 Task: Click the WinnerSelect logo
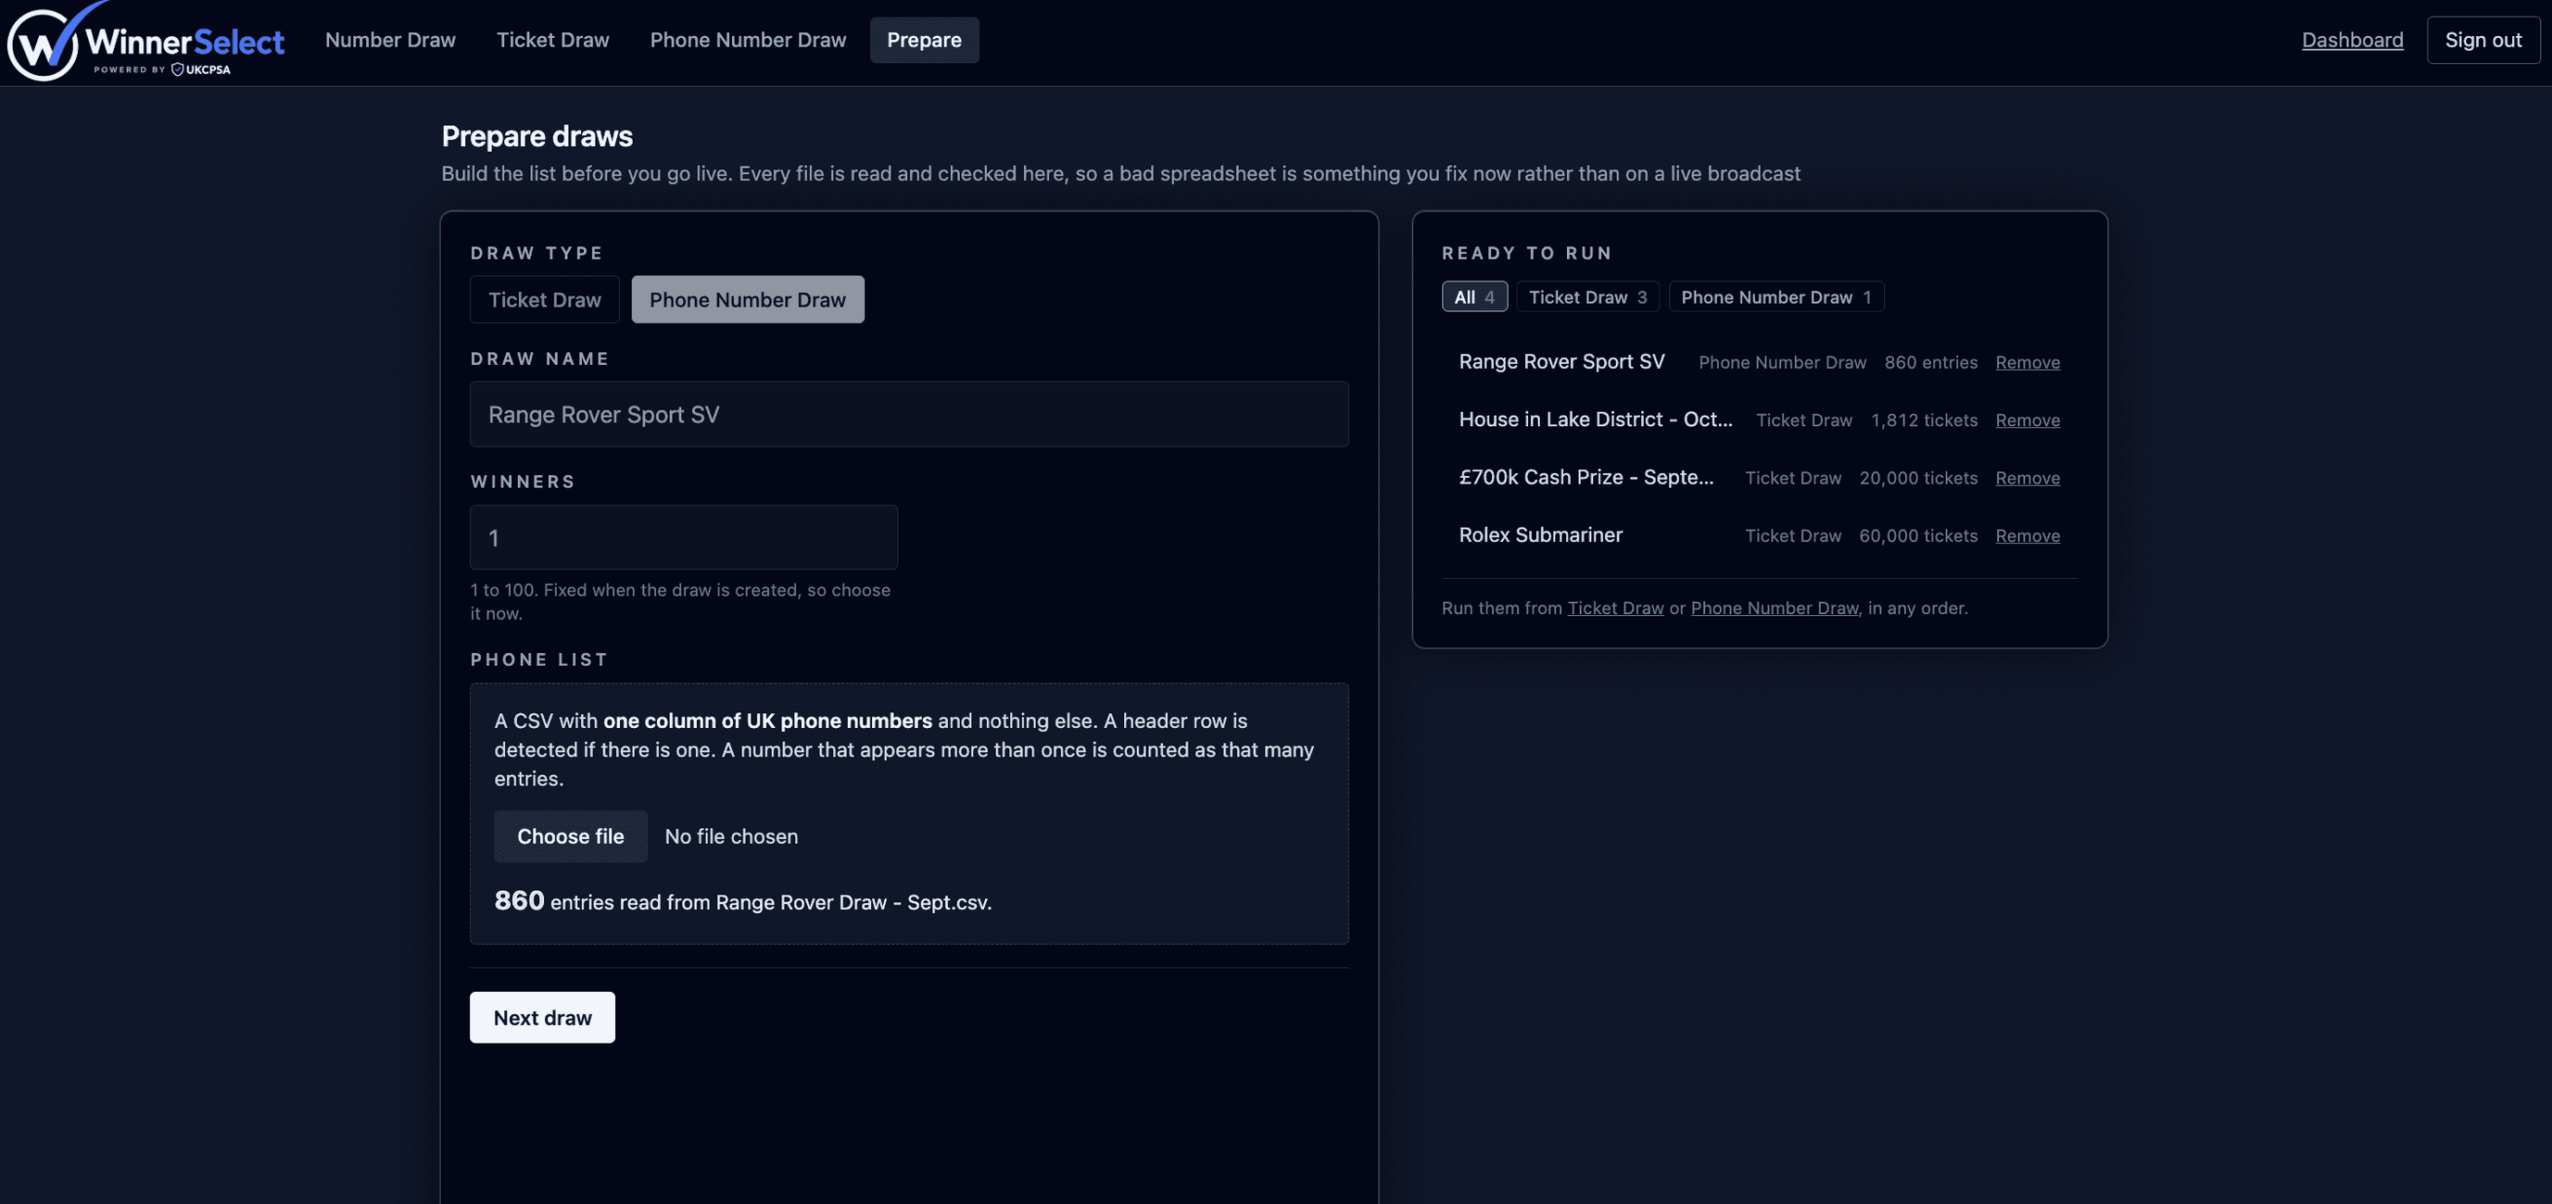coord(146,42)
